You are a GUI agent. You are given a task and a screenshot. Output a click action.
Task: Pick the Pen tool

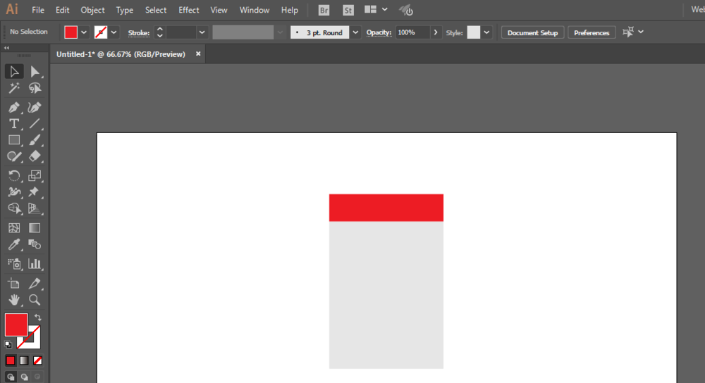(13, 108)
